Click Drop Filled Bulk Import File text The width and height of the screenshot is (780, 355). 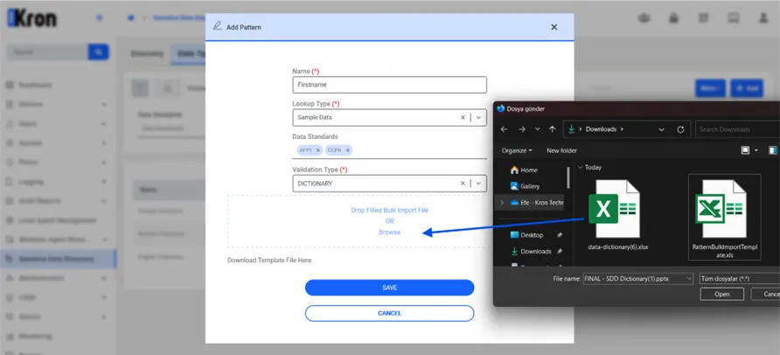point(389,211)
